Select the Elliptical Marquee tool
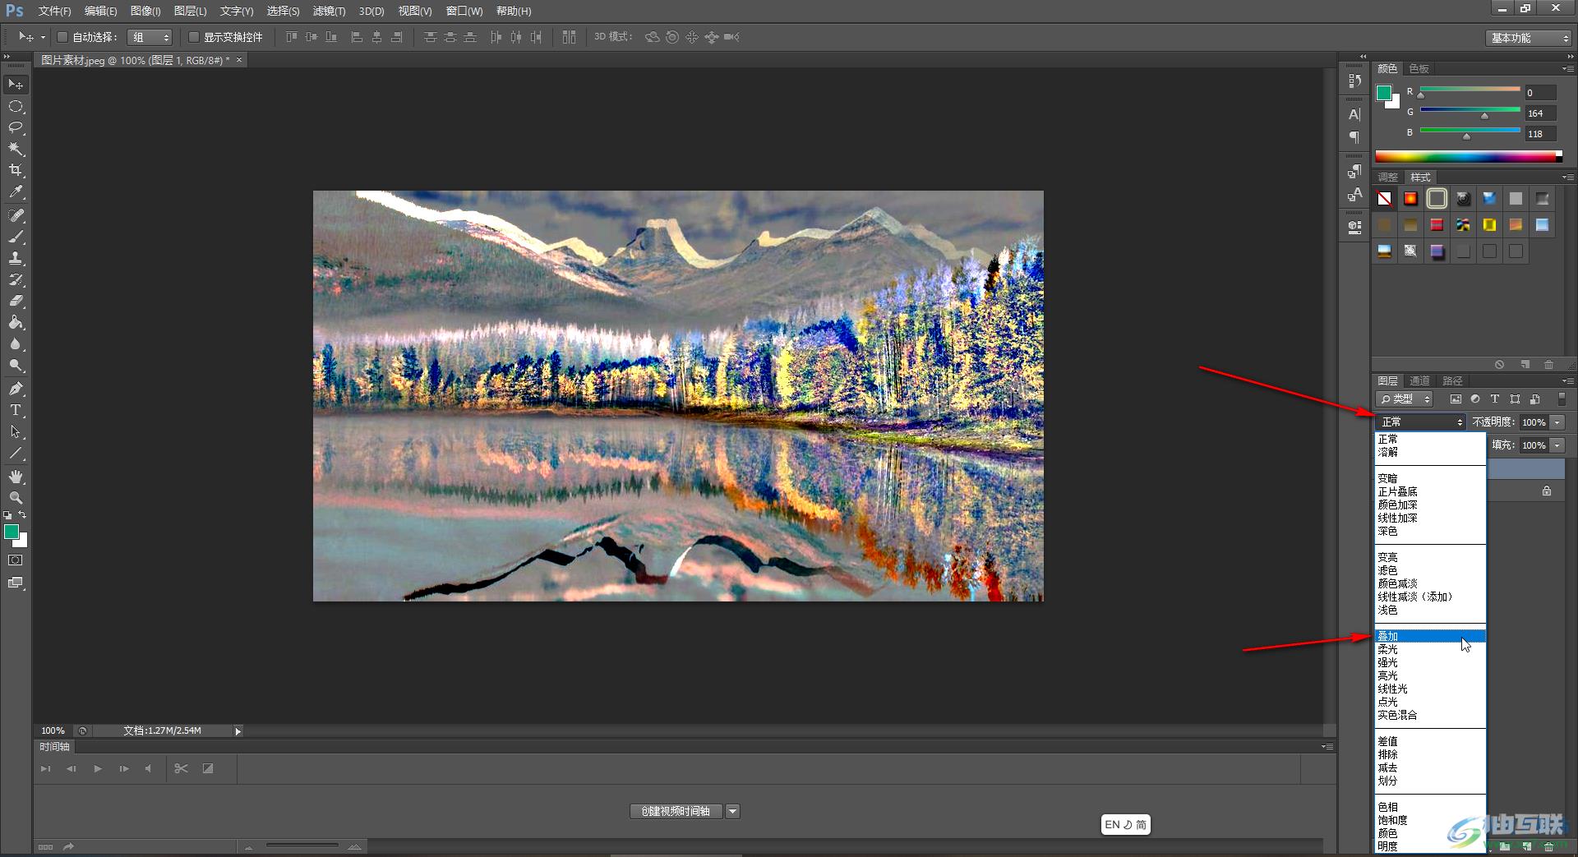The height and width of the screenshot is (857, 1578). (x=16, y=107)
